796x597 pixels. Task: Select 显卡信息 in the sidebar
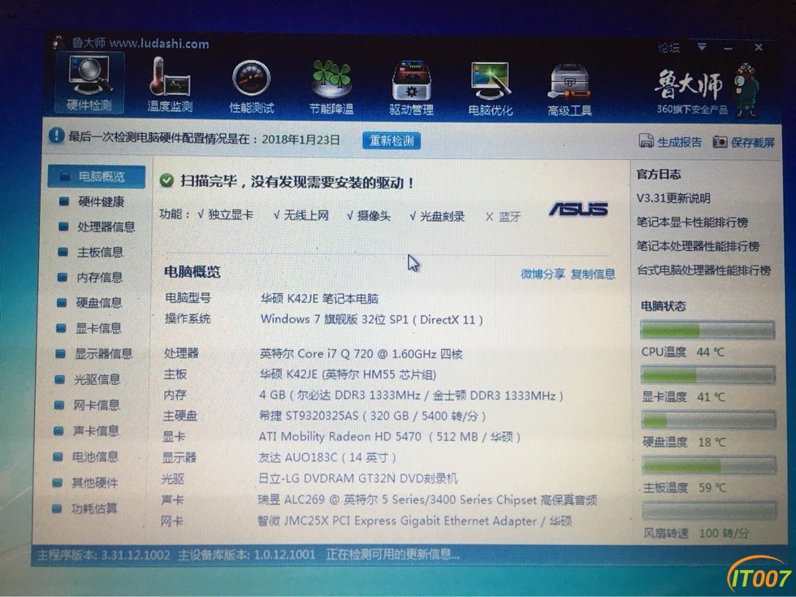[x=97, y=328]
